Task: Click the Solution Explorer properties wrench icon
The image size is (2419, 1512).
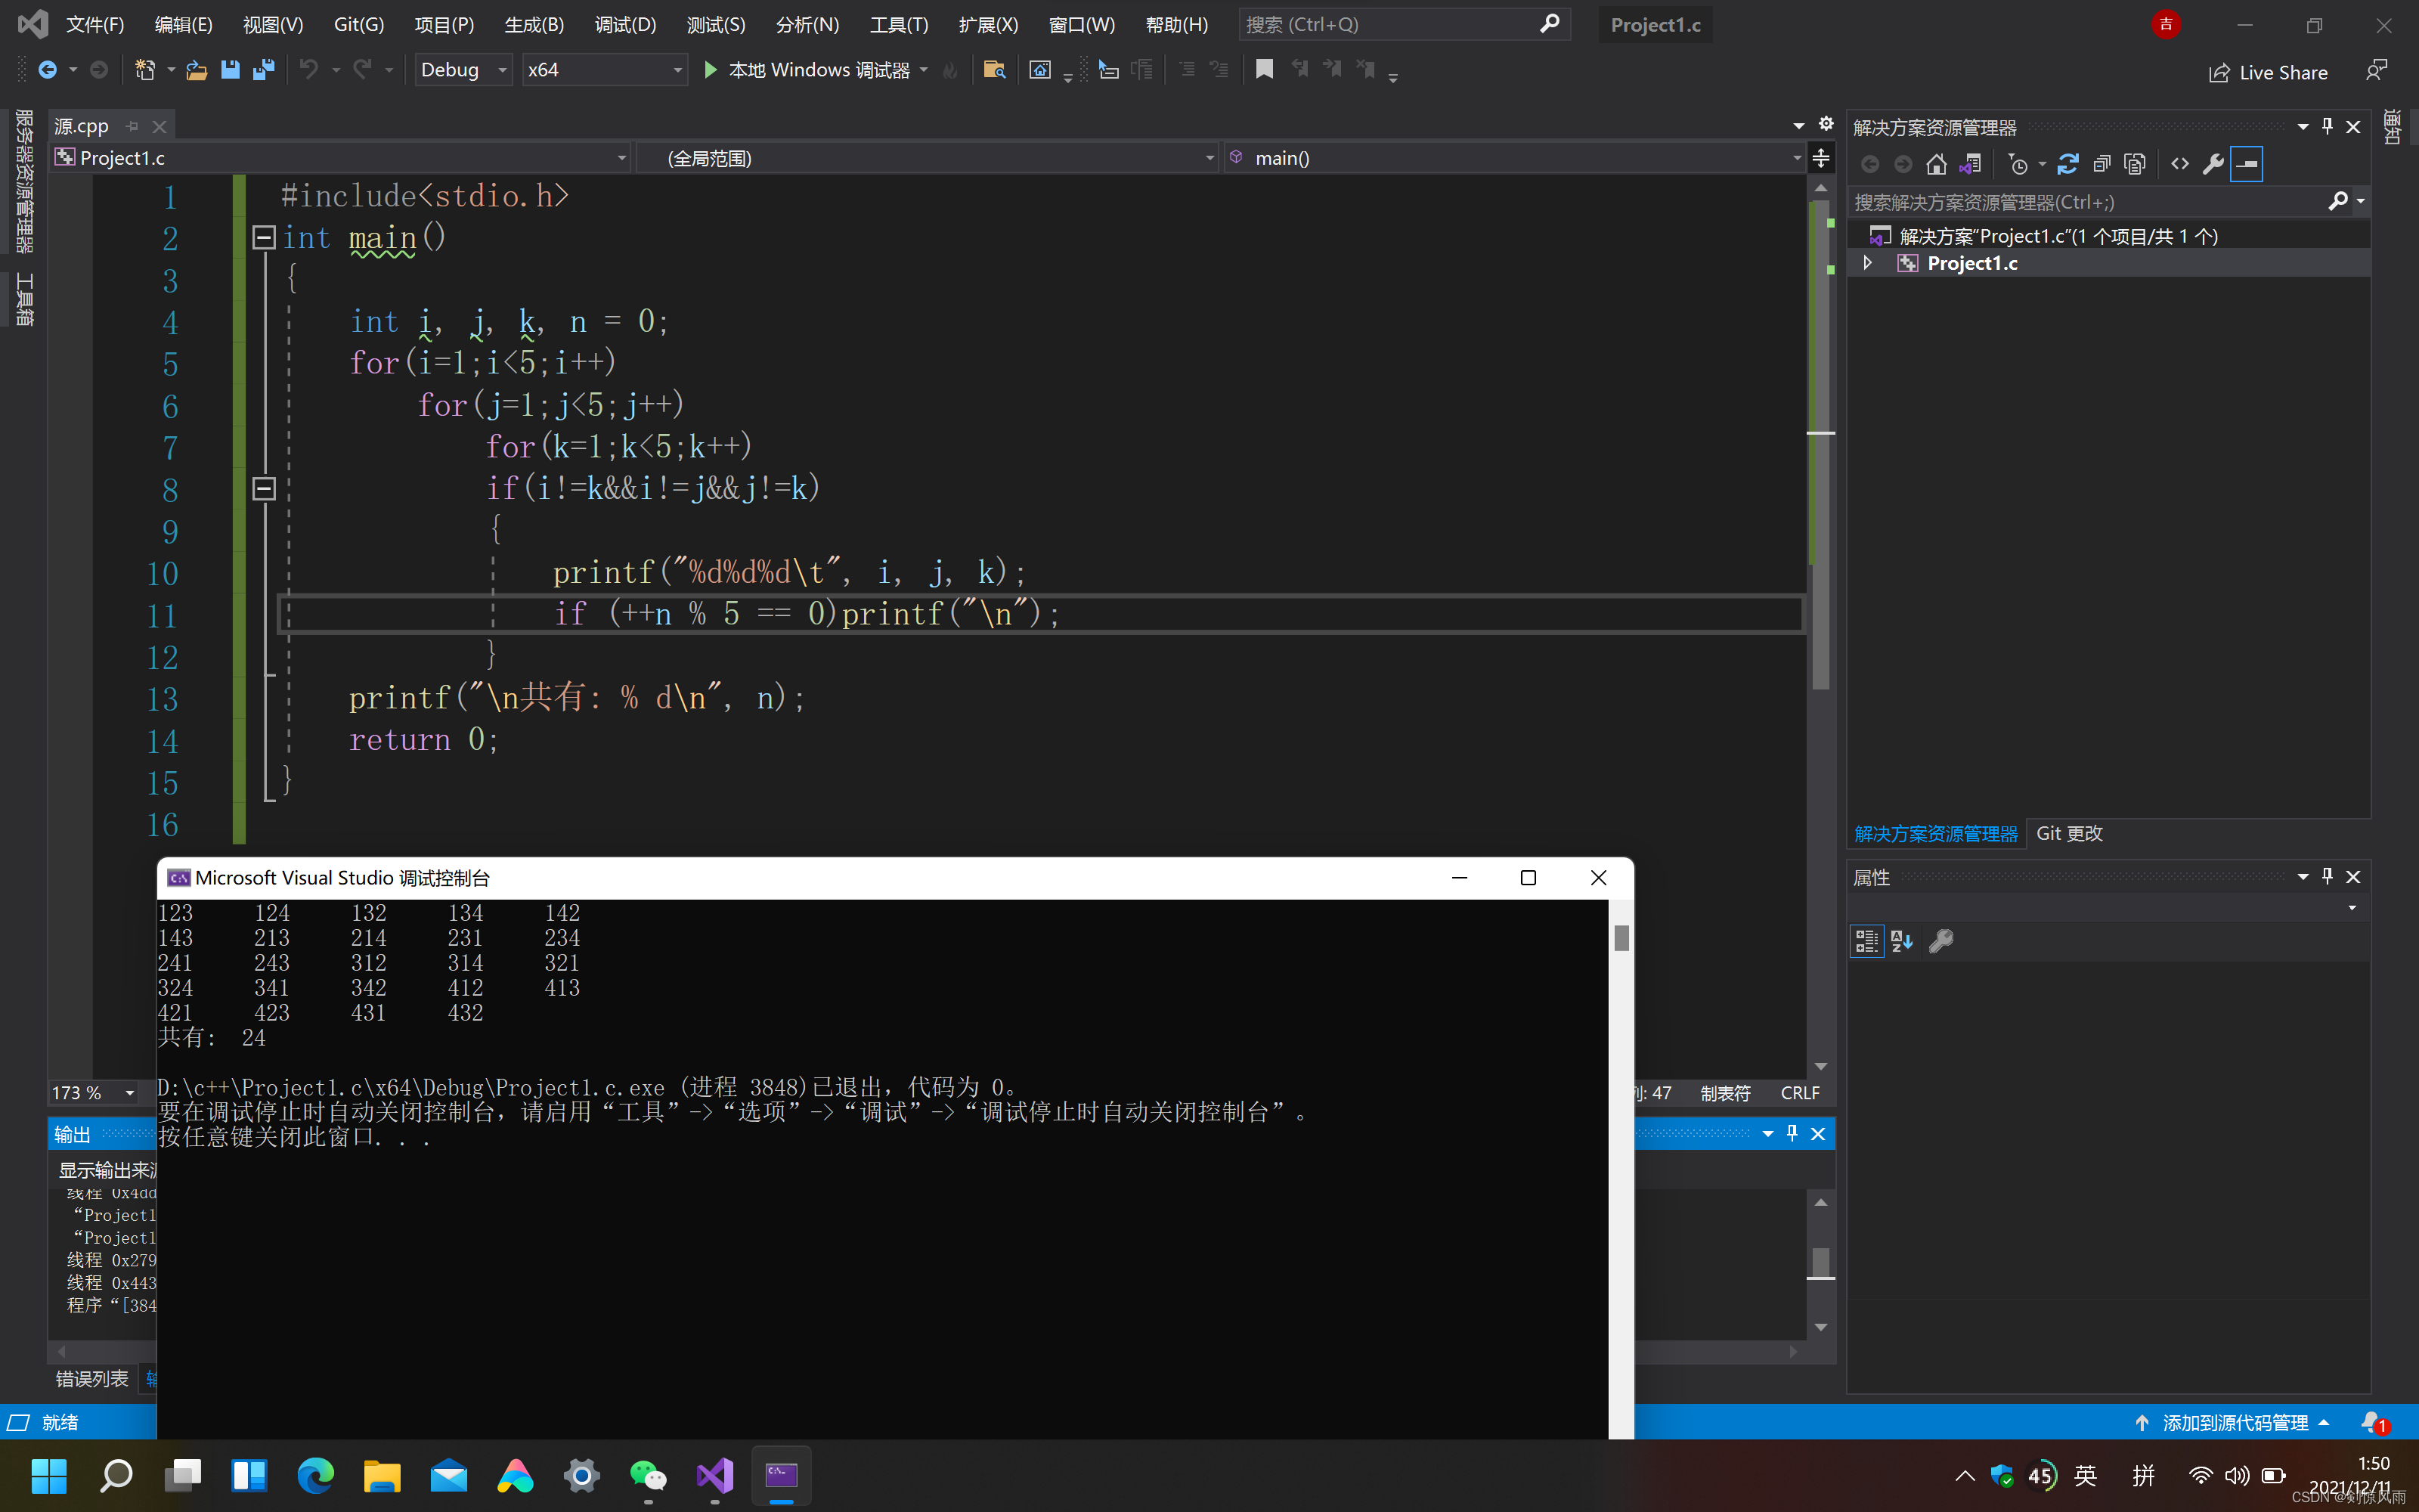Action: (2213, 164)
